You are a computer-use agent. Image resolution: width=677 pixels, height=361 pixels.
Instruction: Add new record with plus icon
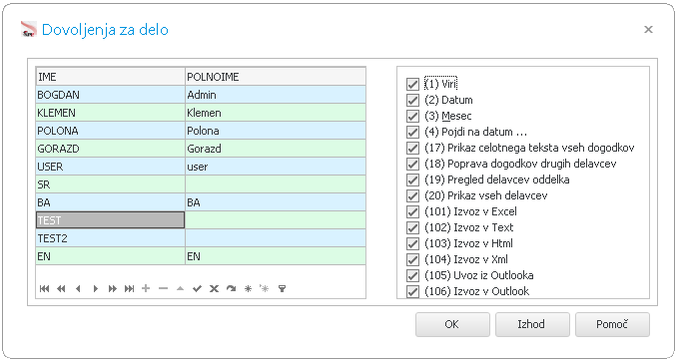(x=146, y=288)
